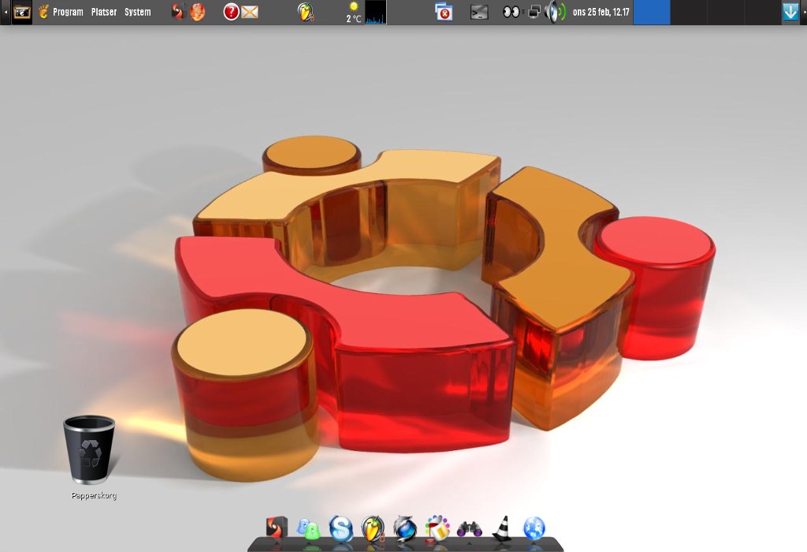
Task: Open the binoculars search tool in dock
Action: tap(470, 529)
